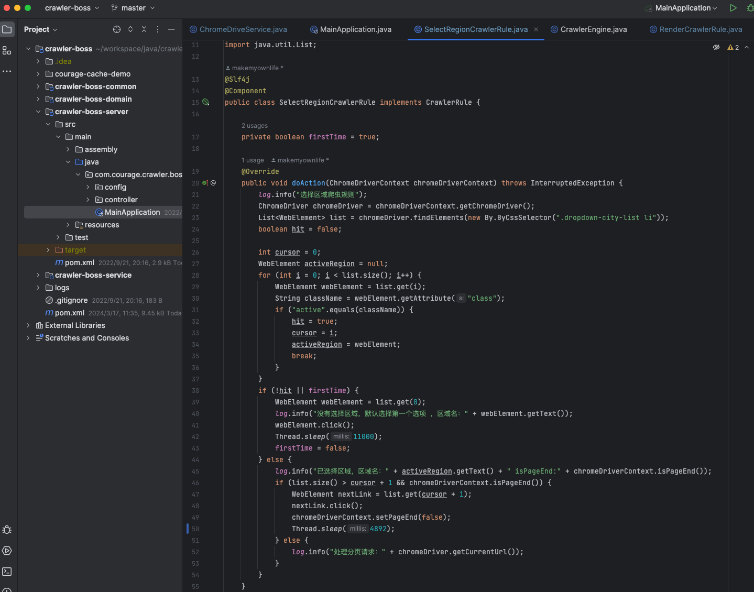Expand the config package
The width and height of the screenshot is (754, 592).
[88, 187]
